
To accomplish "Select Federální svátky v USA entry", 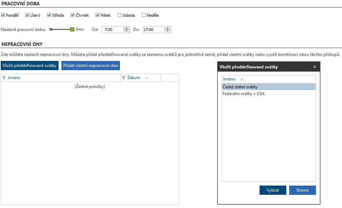I will pos(243,94).
